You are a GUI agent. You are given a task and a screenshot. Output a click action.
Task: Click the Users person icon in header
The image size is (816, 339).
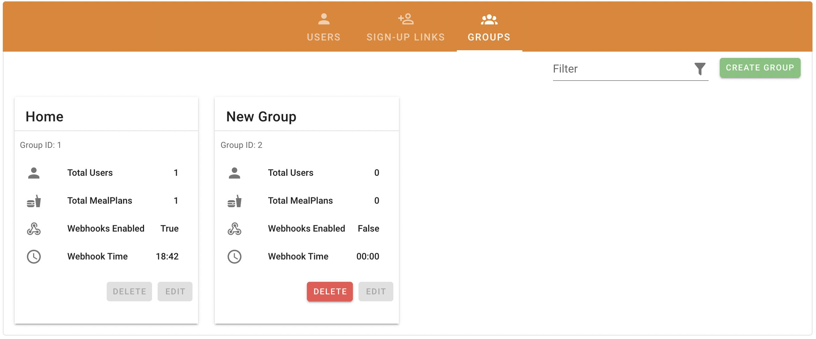point(324,19)
